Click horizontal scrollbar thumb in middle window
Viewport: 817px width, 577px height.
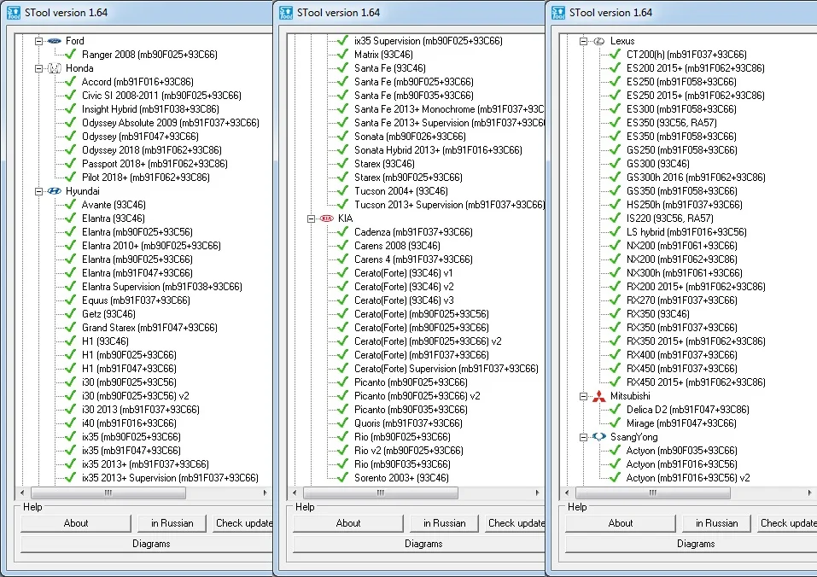381,492
